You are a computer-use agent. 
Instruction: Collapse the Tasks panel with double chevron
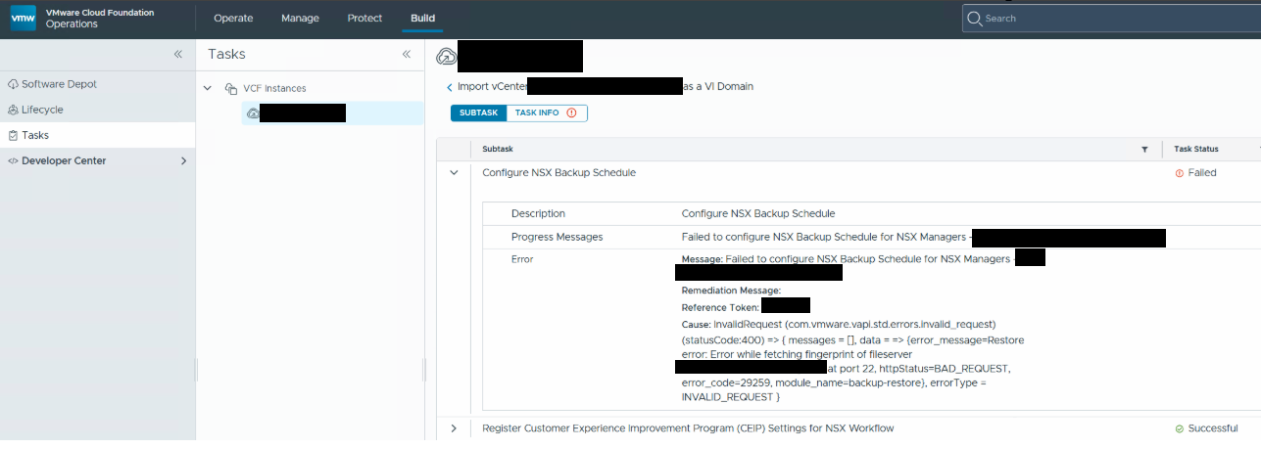tap(406, 55)
